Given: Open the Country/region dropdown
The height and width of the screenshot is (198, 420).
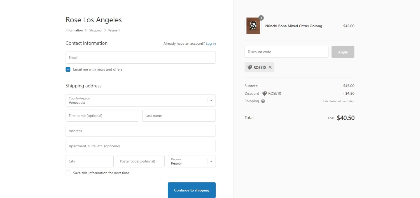Looking at the screenshot, I should coord(141,100).
